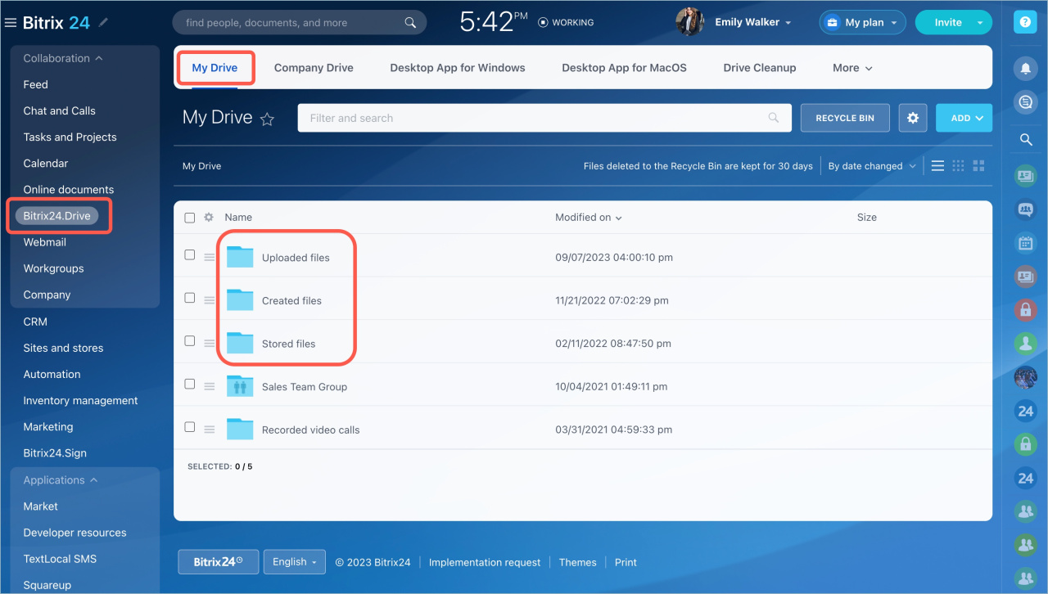The image size is (1048, 594).
Task: Click column settings gear in table header
Action: (209, 218)
